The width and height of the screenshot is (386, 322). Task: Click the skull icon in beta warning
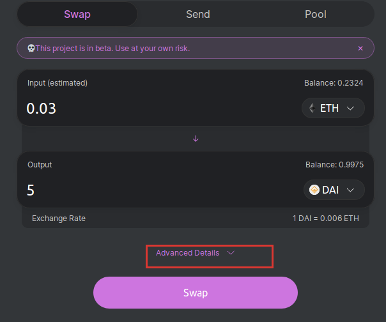pos(31,49)
